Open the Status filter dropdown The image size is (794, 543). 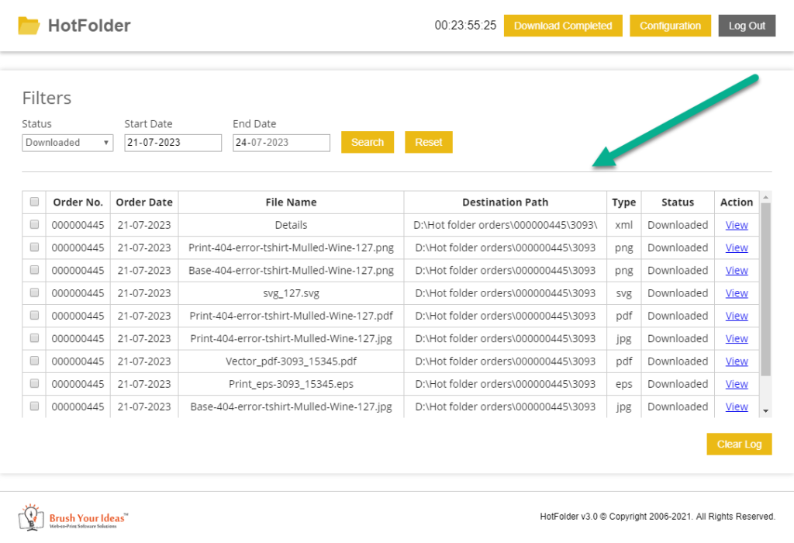pos(67,143)
